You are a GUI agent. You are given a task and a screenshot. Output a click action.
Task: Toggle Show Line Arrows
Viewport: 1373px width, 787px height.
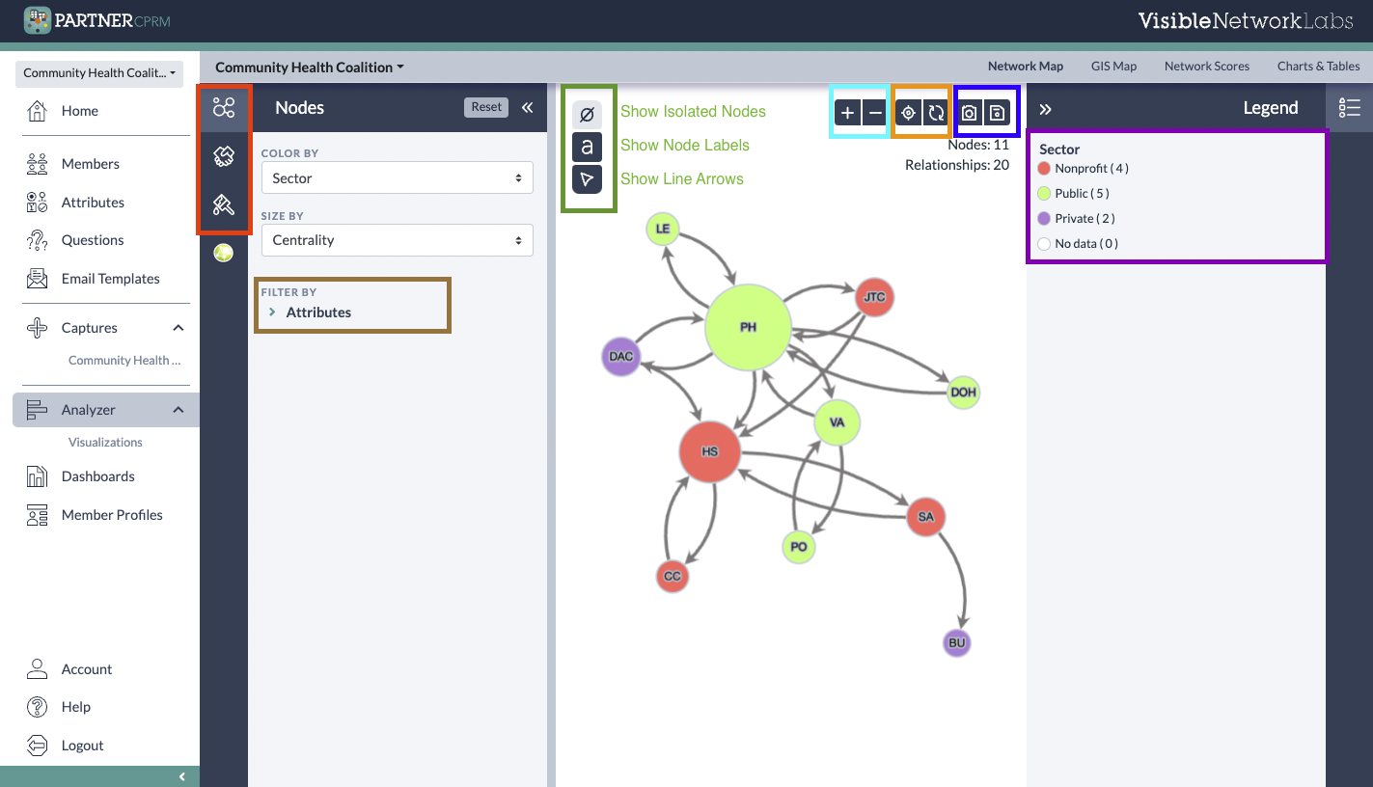point(587,178)
